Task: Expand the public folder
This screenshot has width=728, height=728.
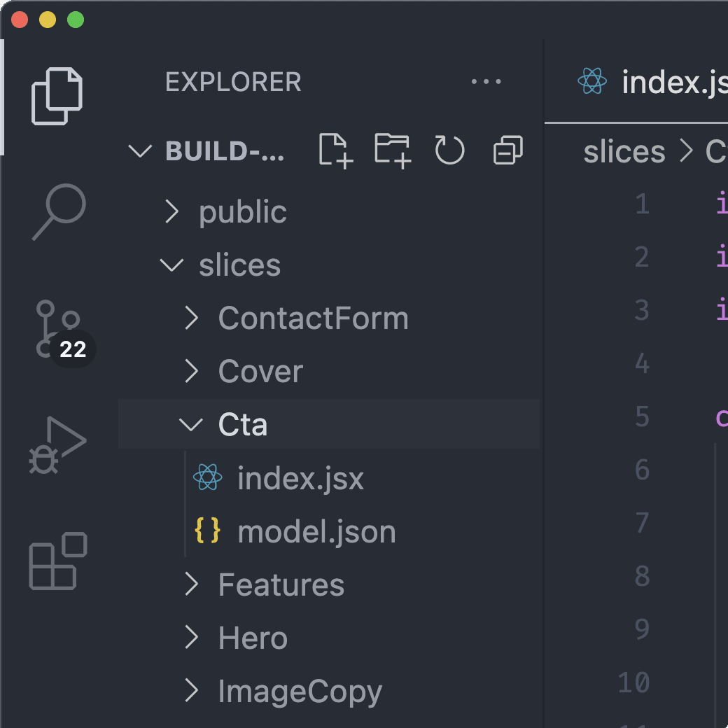Action: click(x=171, y=211)
